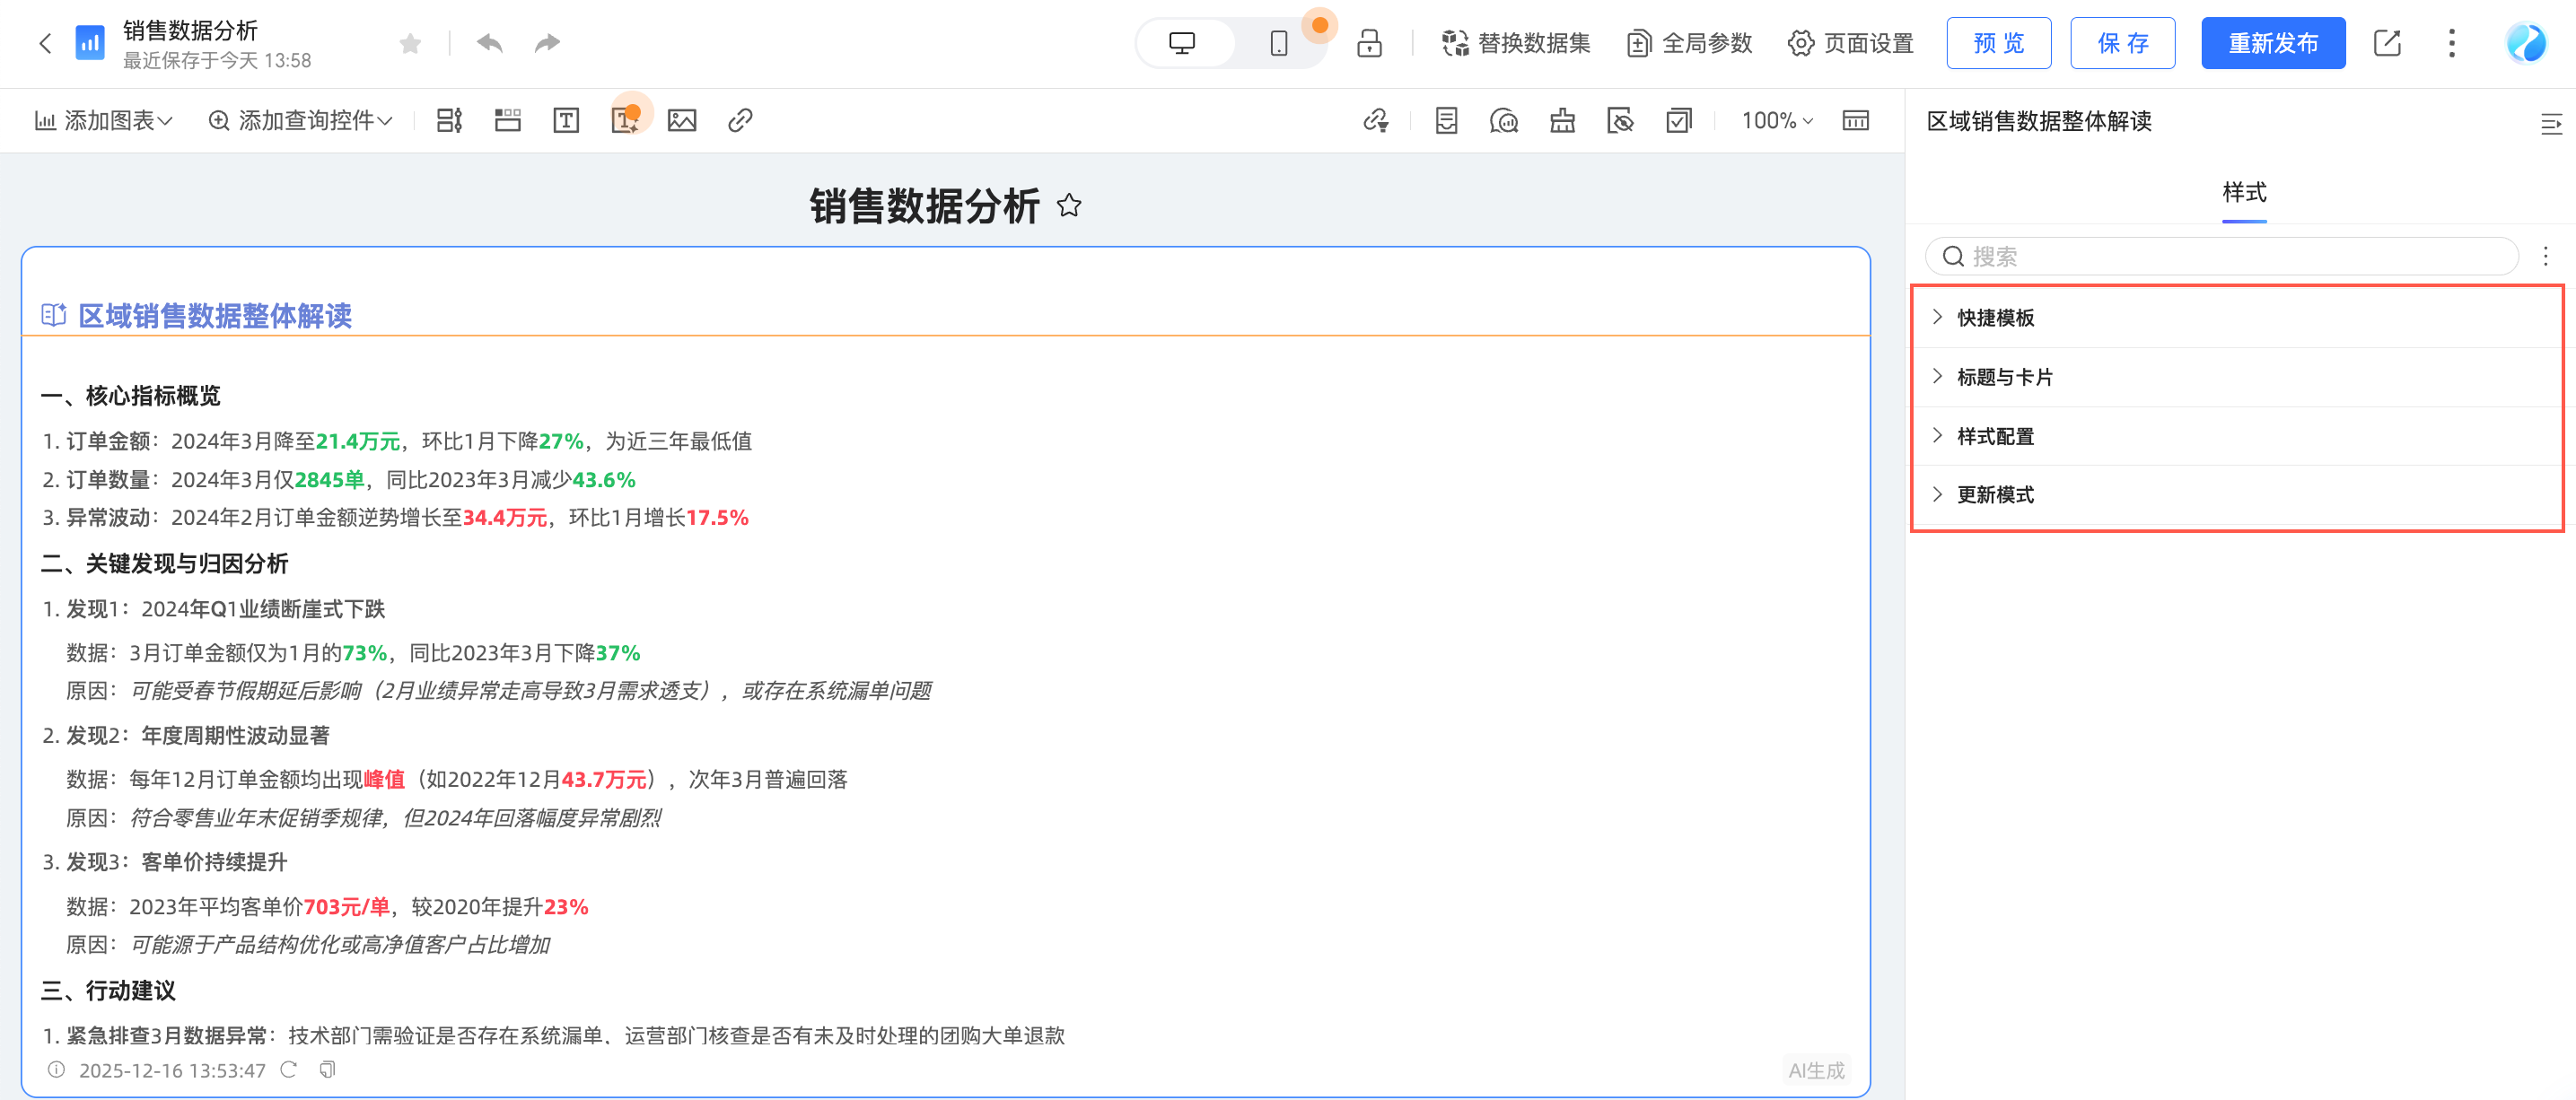This screenshot has width=2576, height=1100.
Task: Select the 样式 tab
Action: [2243, 192]
